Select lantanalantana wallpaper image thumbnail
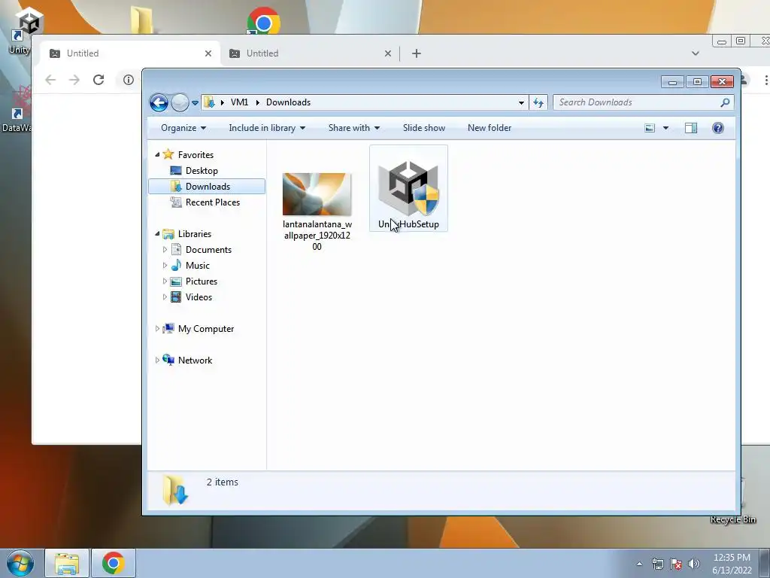This screenshot has width=770, height=578. pyautogui.click(x=317, y=194)
